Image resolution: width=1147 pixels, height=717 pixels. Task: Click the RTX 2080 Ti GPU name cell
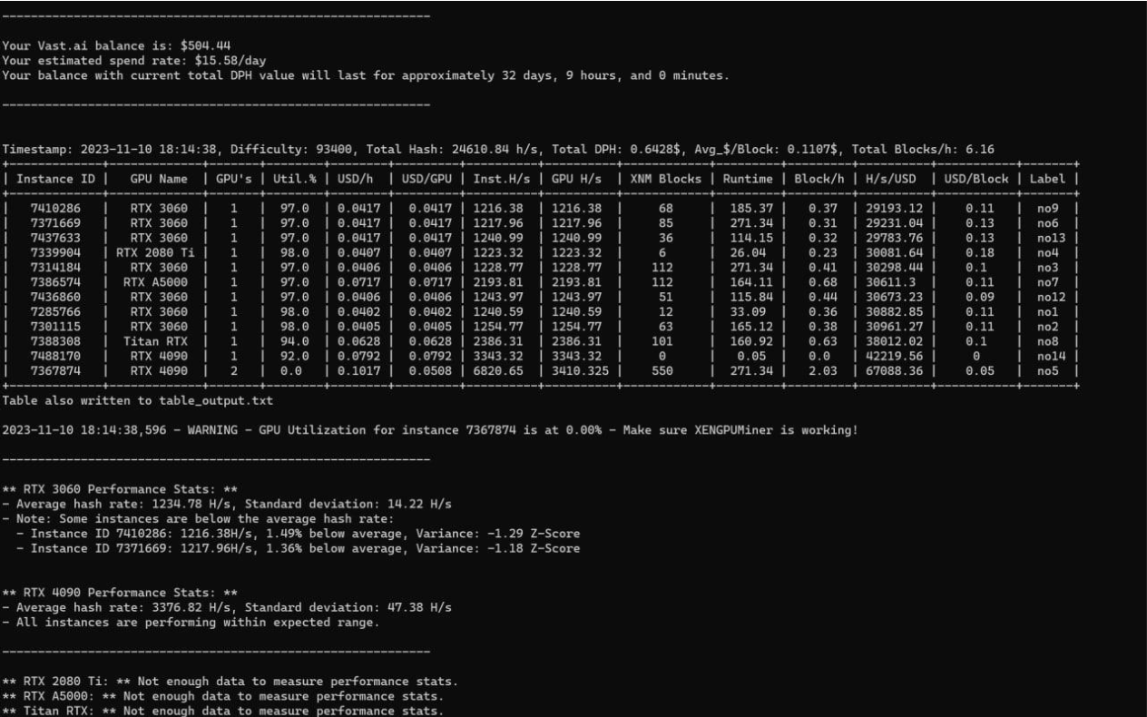[159, 252]
